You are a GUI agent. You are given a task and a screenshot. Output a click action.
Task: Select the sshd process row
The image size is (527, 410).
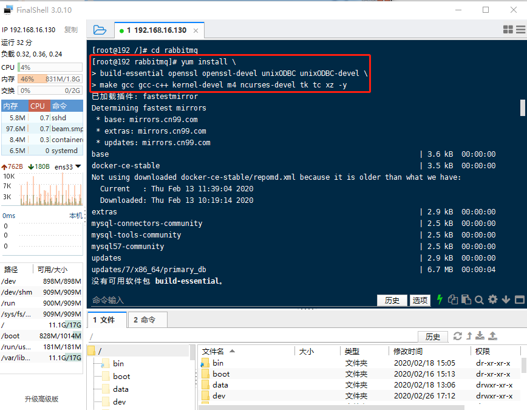[42, 118]
